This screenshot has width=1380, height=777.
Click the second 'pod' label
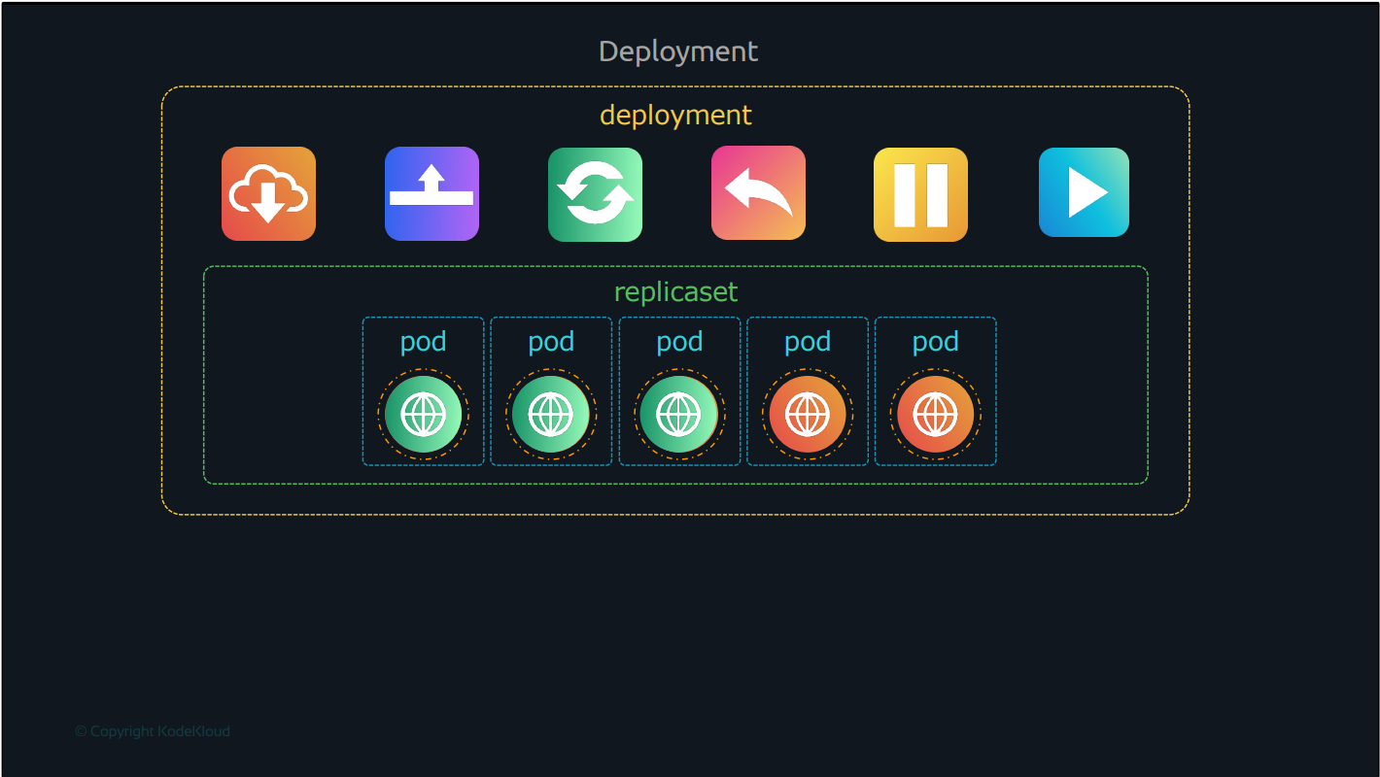click(x=551, y=343)
